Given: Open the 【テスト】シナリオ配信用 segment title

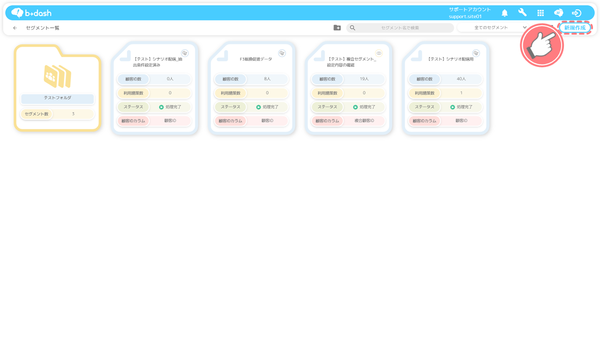Looking at the screenshot, I should [450, 59].
